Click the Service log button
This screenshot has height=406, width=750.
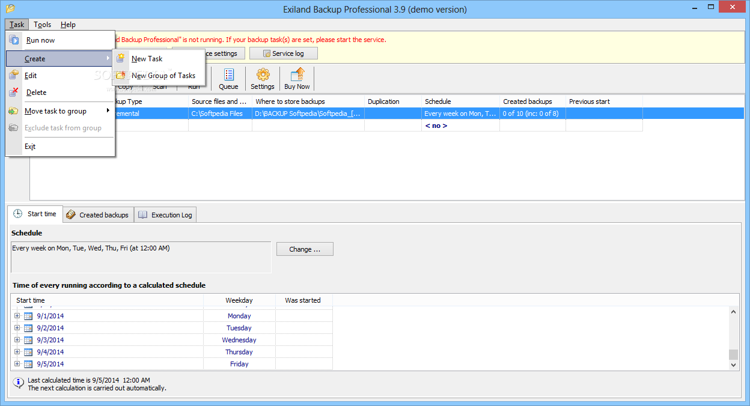point(284,53)
